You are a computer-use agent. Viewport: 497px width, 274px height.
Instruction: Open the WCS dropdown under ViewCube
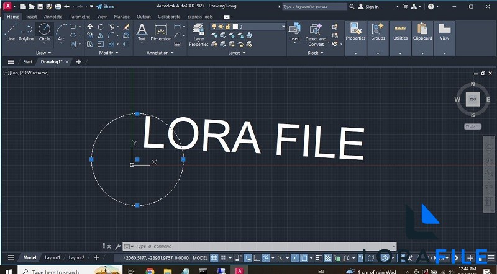(473, 126)
